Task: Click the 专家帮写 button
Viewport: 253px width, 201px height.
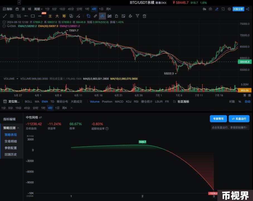Action: [218, 119]
